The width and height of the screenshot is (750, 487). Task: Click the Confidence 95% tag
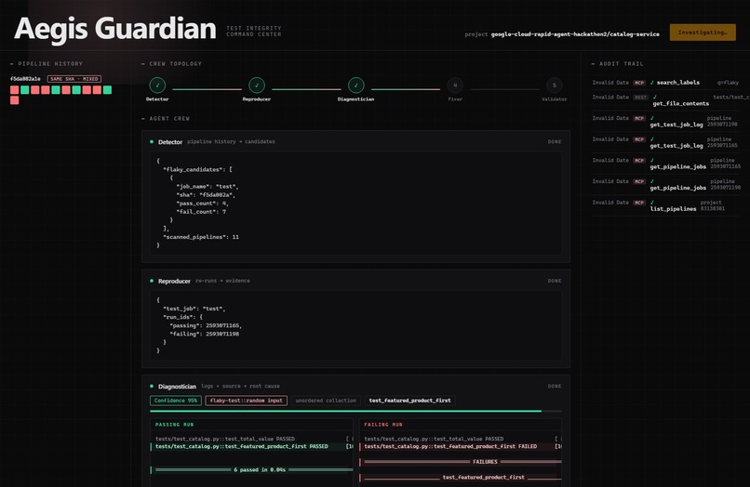[176, 401]
